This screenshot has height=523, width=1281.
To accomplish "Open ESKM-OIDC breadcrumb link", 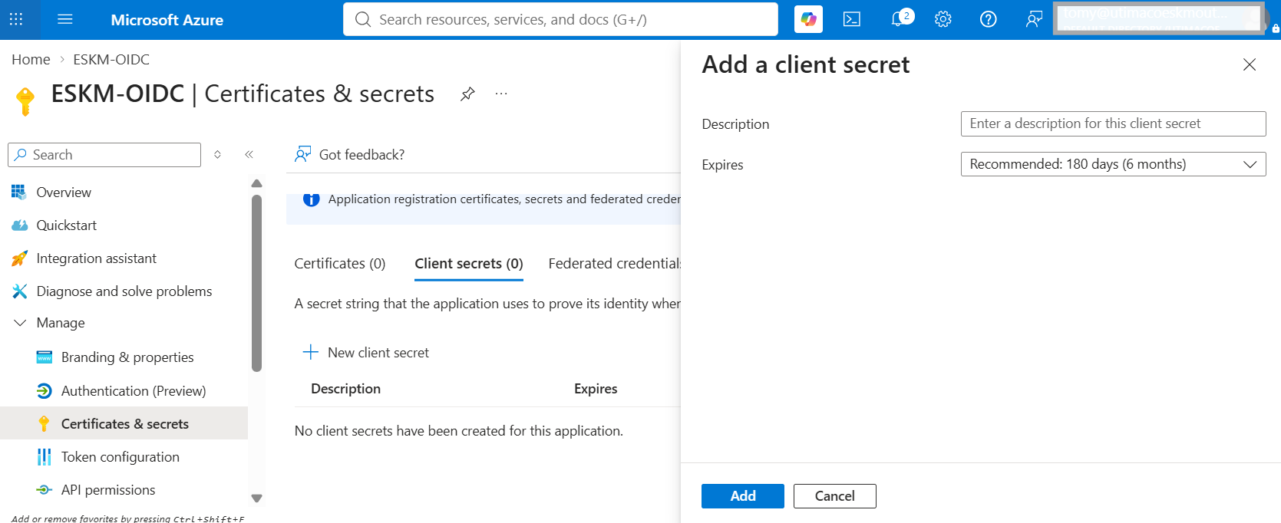I will pos(111,59).
